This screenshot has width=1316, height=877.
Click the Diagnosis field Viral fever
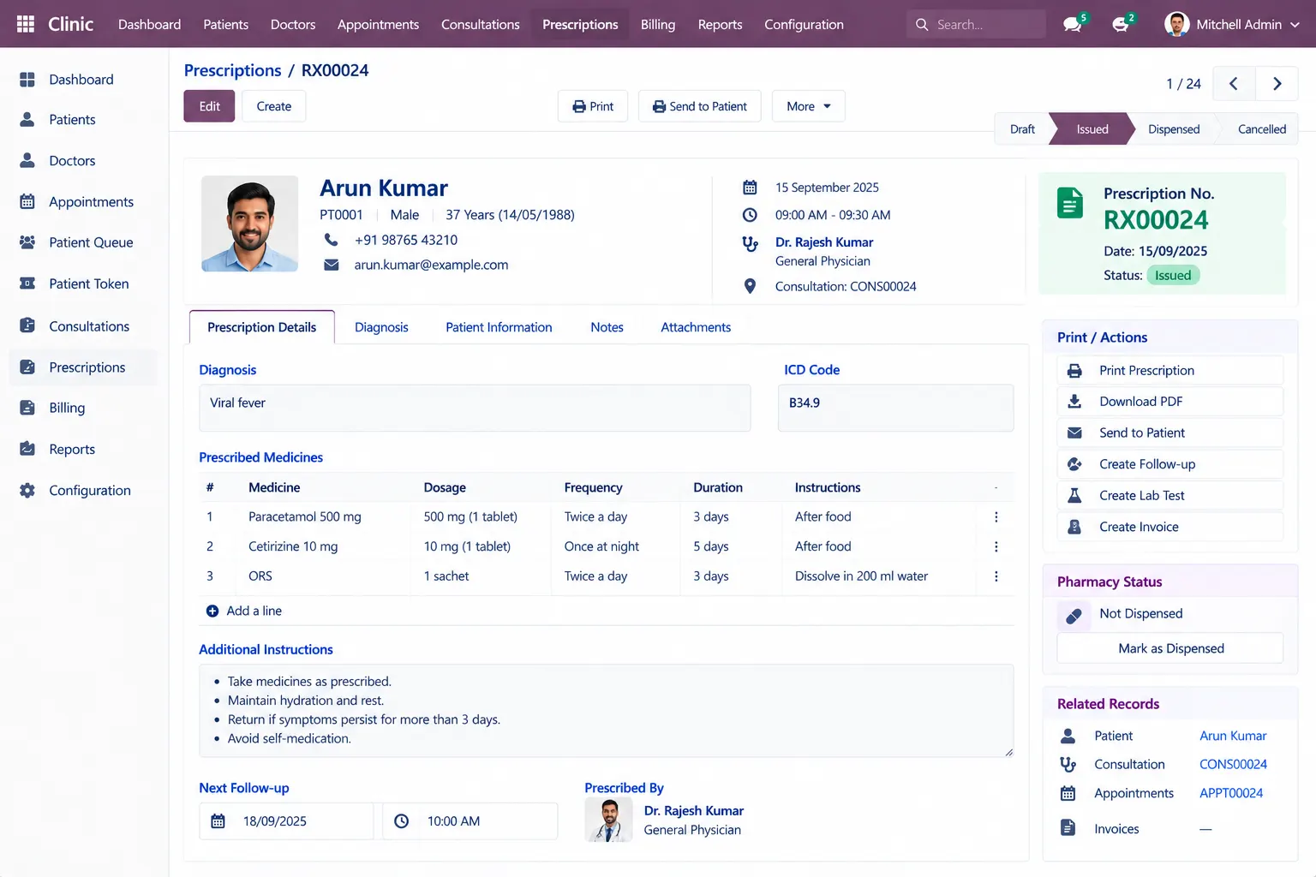[x=475, y=408]
